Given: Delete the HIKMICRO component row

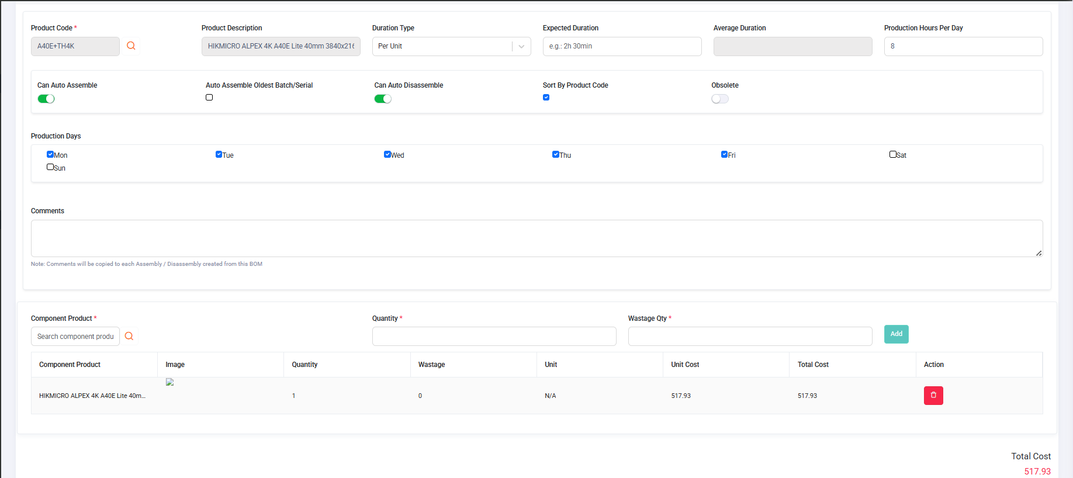Looking at the screenshot, I should click(x=933, y=396).
